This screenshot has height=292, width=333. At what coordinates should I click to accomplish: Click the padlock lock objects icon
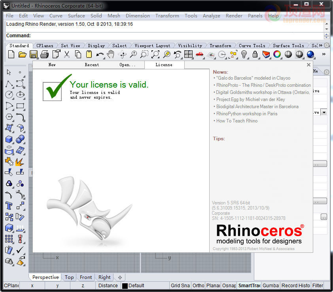pyautogui.click(x=255, y=55)
